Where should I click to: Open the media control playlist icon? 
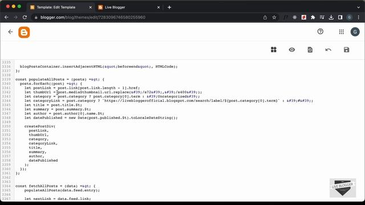[322, 17]
